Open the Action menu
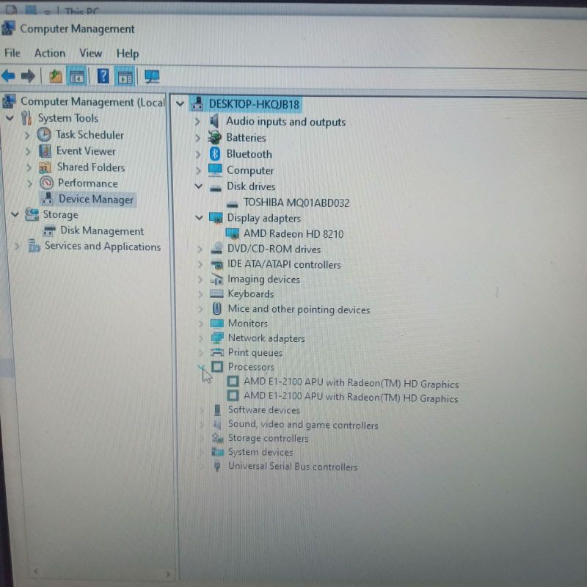Image resolution: width=587 pixels, height=587 pixels. (x=50, y=53)
